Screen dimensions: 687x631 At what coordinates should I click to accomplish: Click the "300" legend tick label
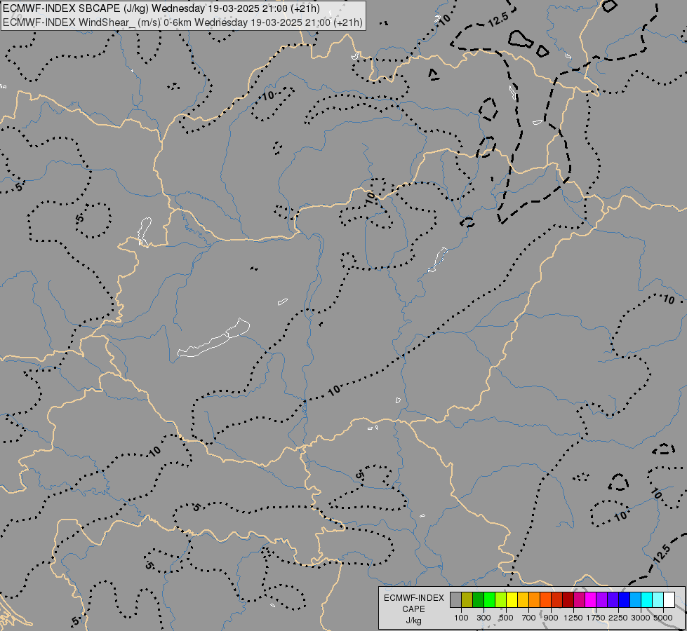(x=483, y=618)
